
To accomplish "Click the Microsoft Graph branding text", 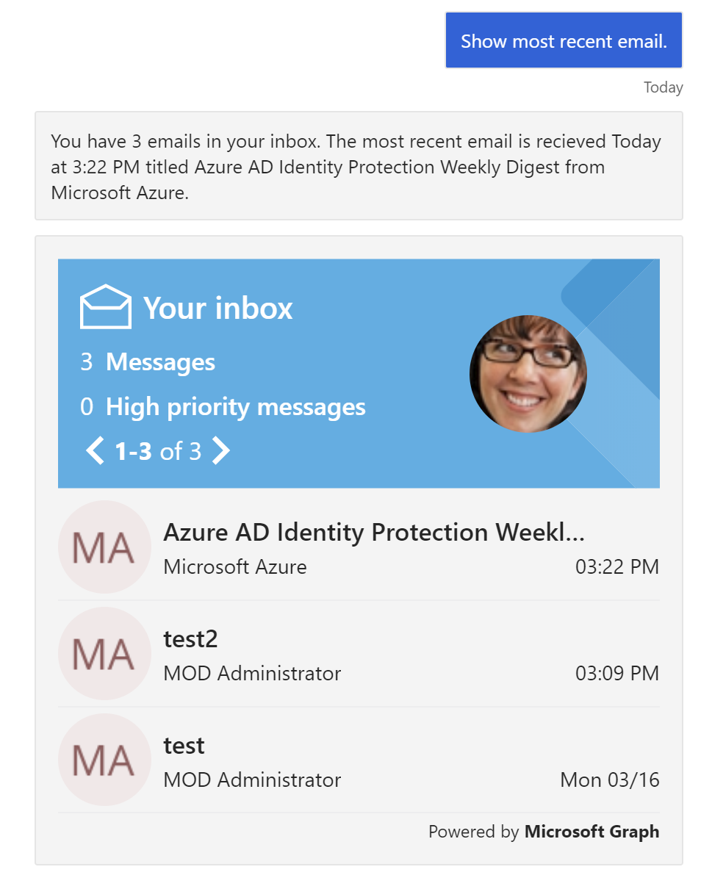I will [x=591, y=831].
